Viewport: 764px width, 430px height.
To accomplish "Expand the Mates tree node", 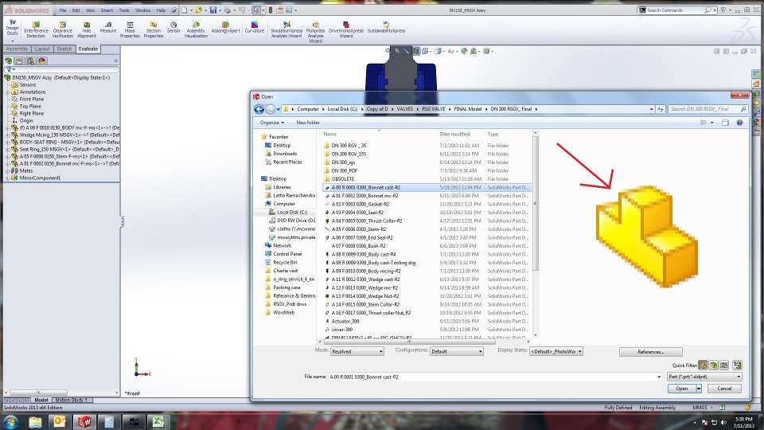I will [x=7, y=171].
